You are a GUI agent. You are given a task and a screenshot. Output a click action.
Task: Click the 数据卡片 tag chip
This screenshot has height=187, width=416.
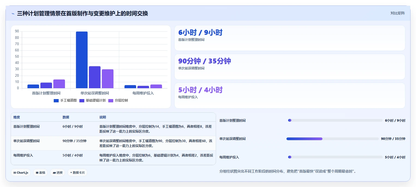click(x=77, y=173)
